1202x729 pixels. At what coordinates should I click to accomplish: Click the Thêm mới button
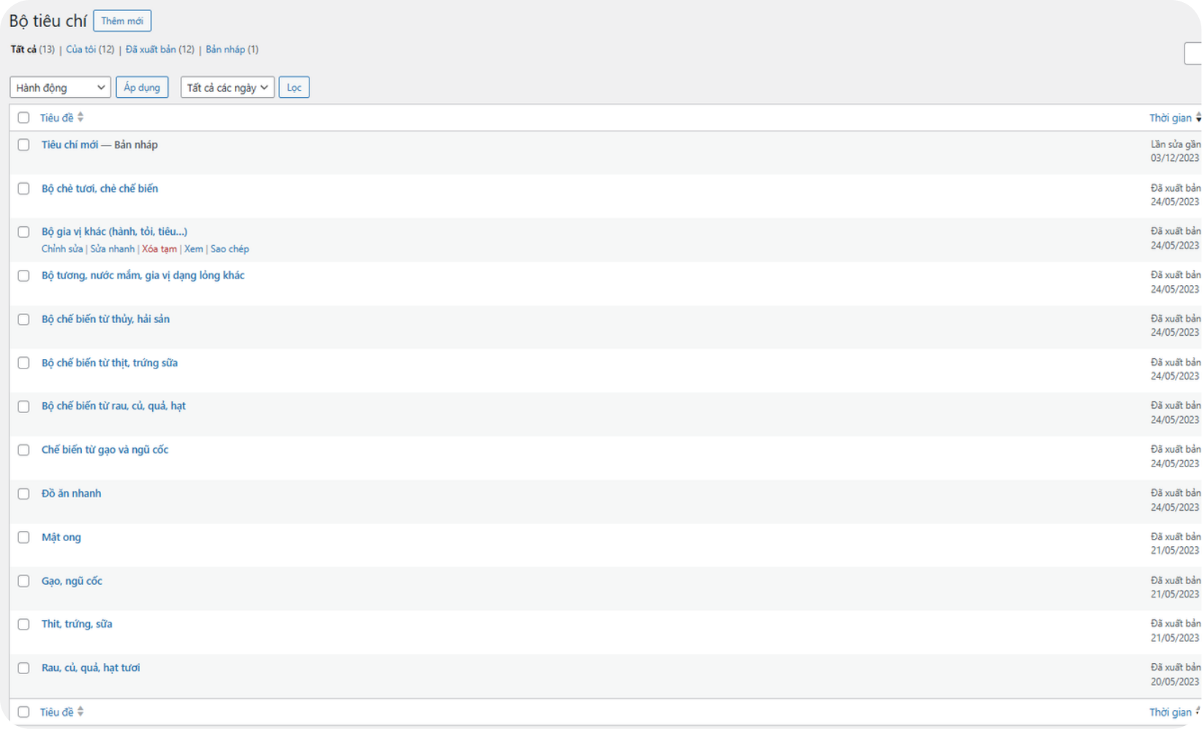[x=122, y=21]
